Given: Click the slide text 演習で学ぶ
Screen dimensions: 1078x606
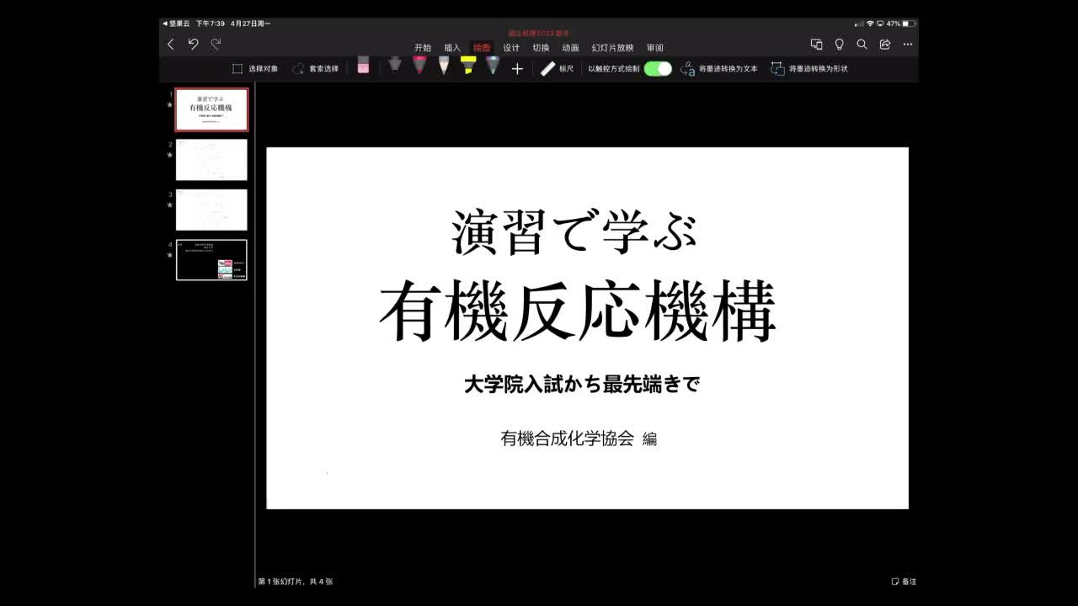Looking at the screenshot, I should coord(574,231).
